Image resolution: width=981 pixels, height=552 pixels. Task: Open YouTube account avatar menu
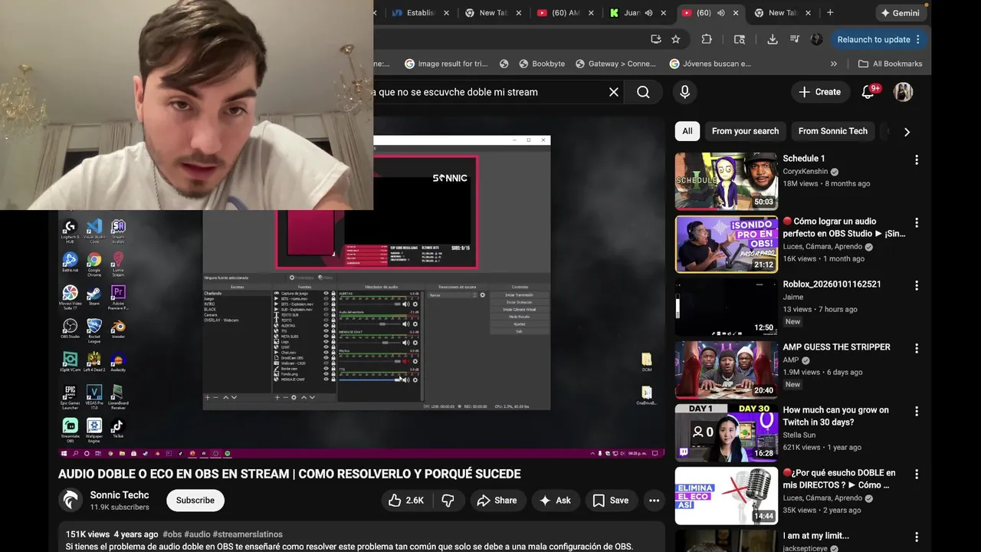903,92
